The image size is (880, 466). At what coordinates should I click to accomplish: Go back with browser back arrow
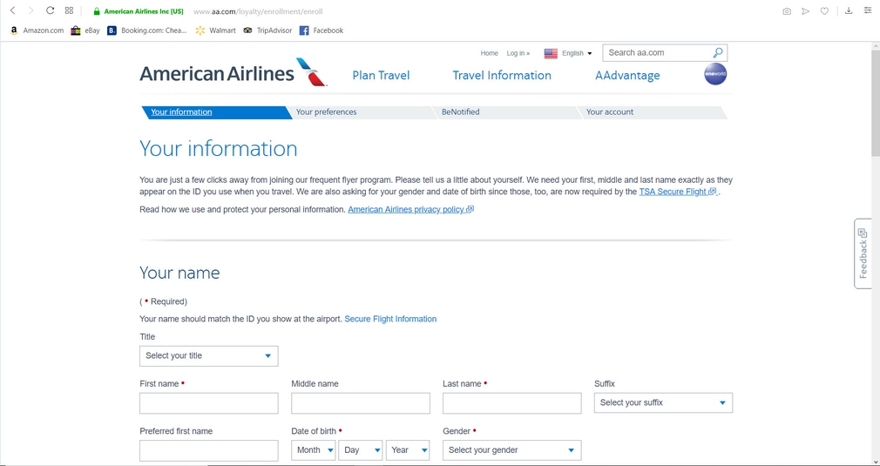[x=13, y=10]
